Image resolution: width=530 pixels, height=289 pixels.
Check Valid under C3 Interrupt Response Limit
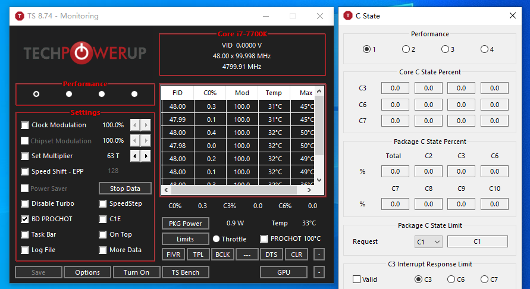(356, 279)
